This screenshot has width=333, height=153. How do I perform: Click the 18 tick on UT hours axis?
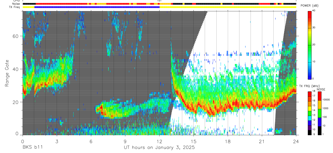pyautogui.click(x=228, y=141)
